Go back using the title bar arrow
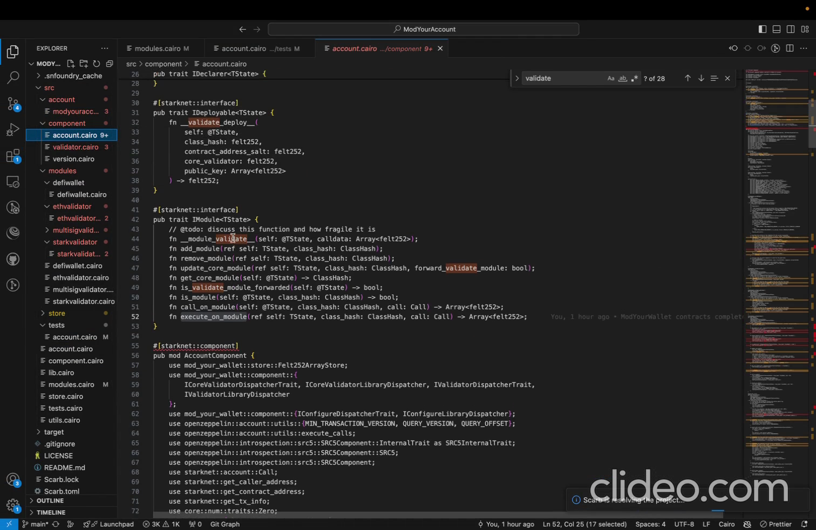Screen dimensions: 816x530 (x=242, y=29)
